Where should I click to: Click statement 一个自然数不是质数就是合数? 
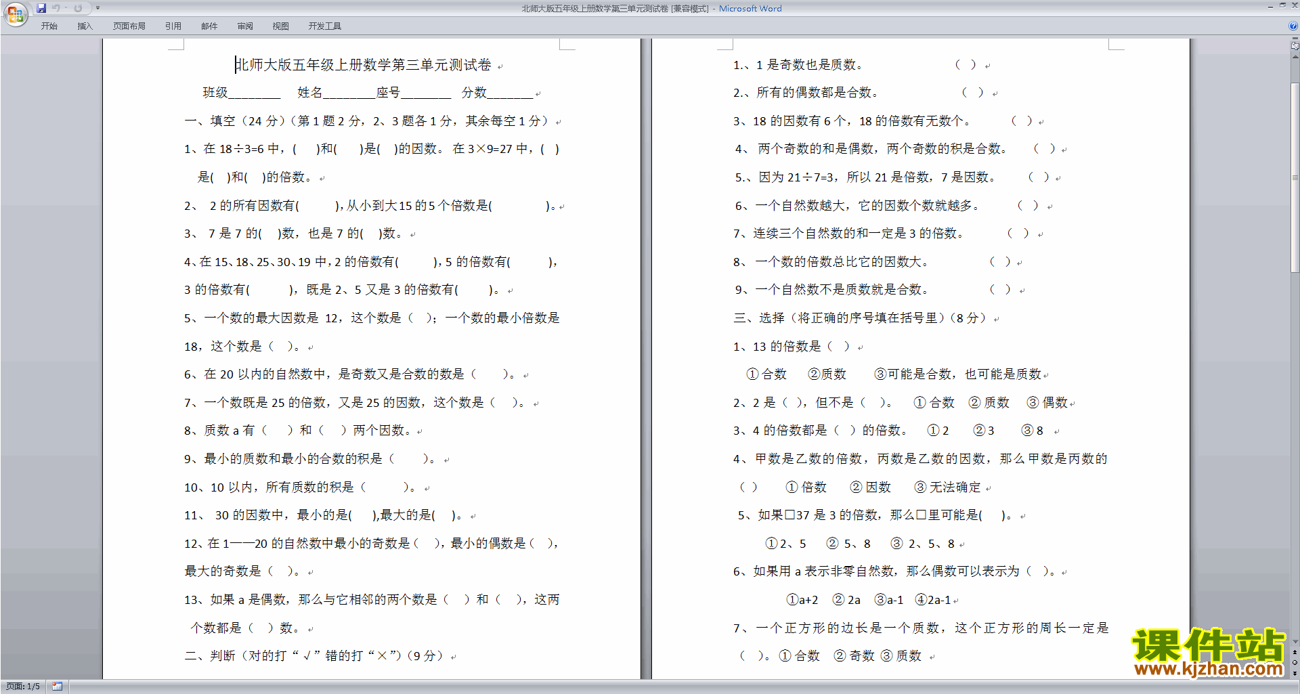(x=832, y=290)
